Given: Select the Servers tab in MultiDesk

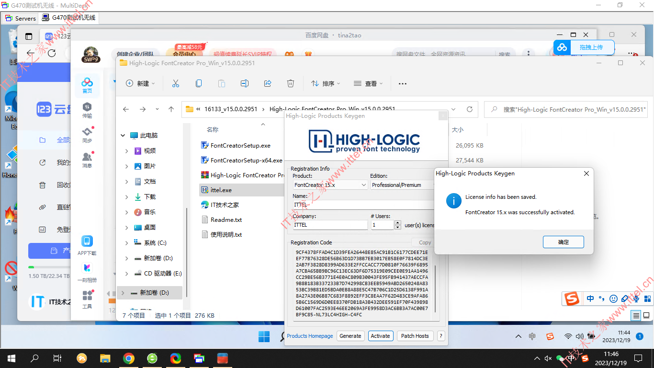Looking at the screenshot, I should 21,18.
